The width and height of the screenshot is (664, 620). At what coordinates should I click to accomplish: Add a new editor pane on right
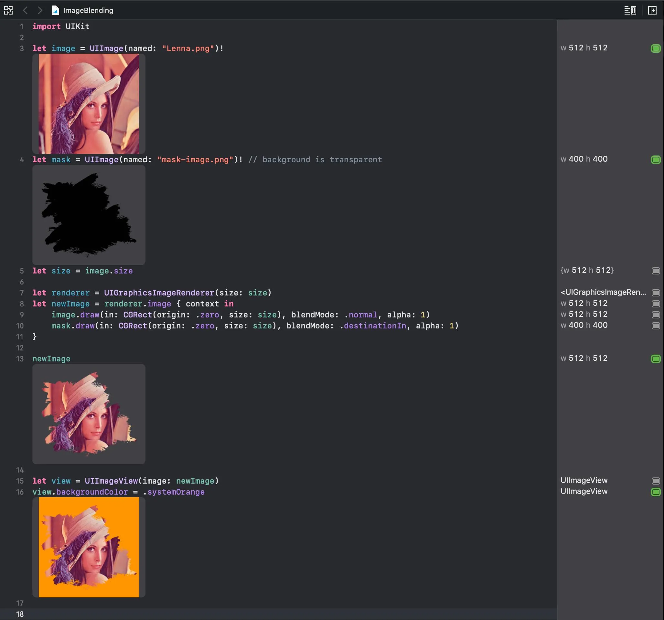pos(652,10)
